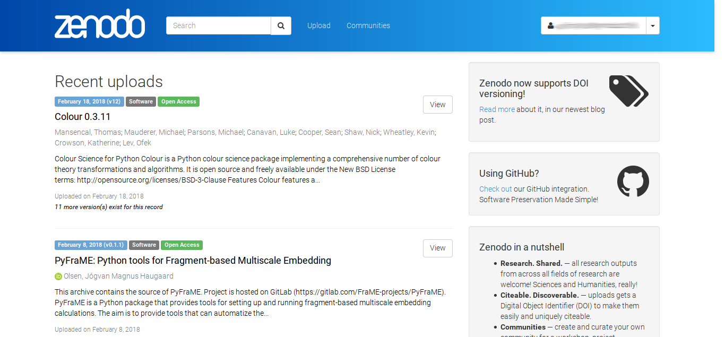Image resolution: width=725 pixels, height=337 pixels.
Task: Click the February 18, 2018 (v12) badge
Action: coord(89,101)
